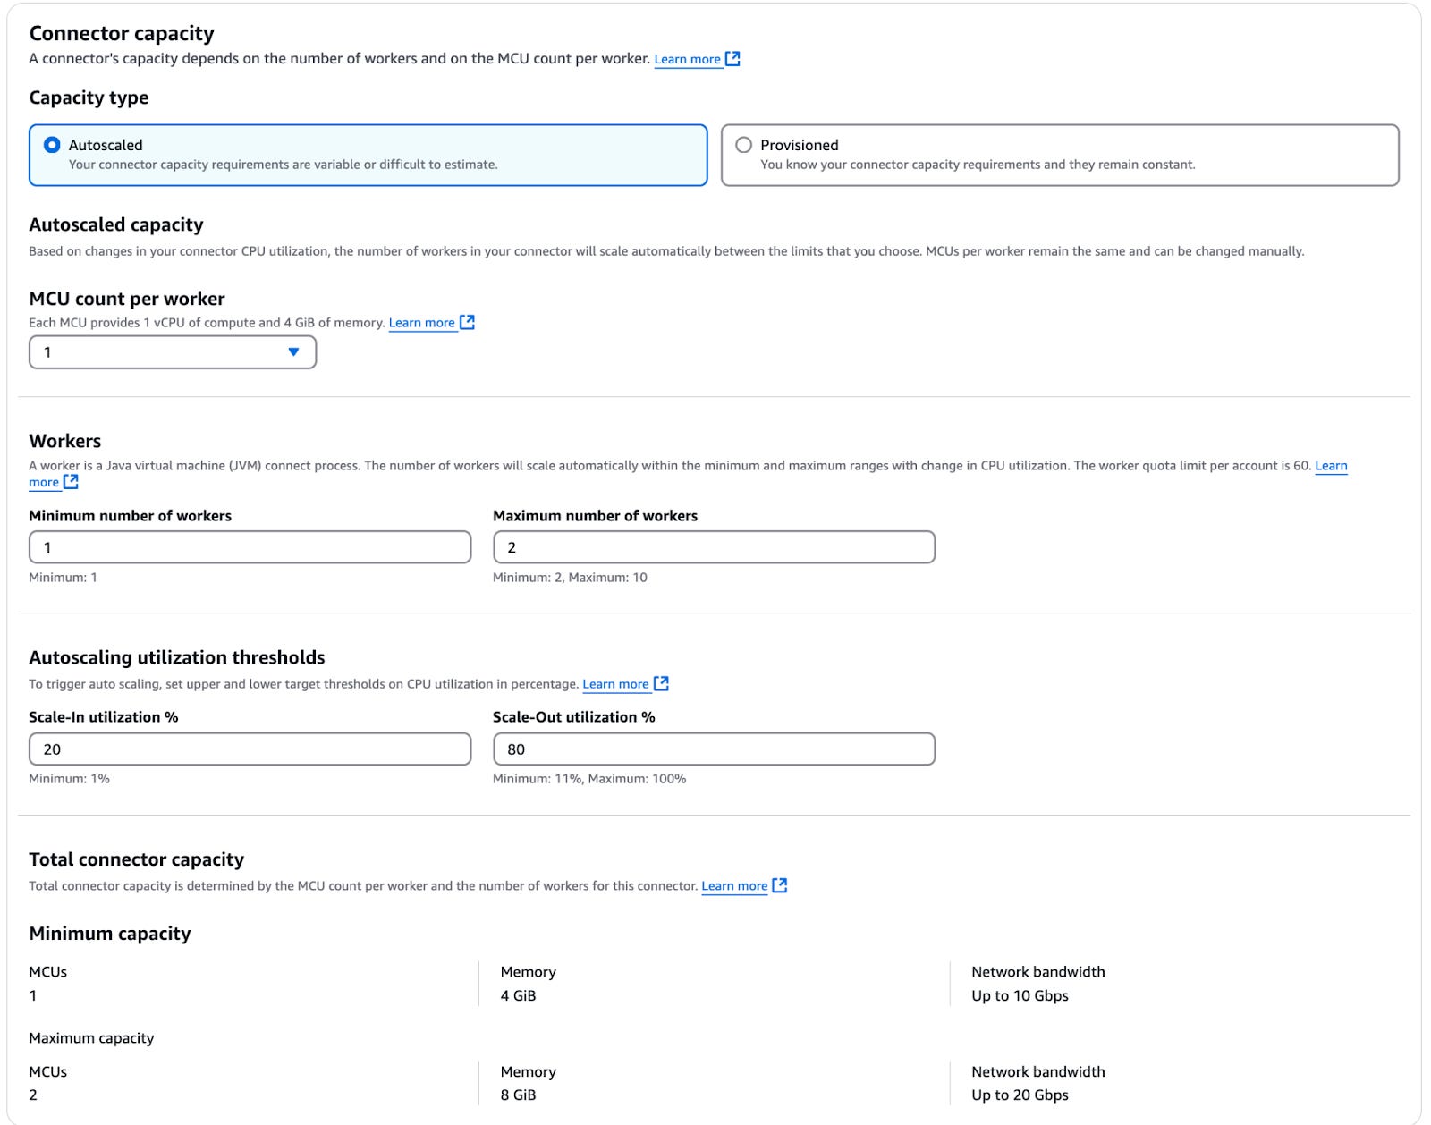This screenshot has height=1125, width=1431.
Task: Open Learn more link in Workers section
Action: (1330, 466)
